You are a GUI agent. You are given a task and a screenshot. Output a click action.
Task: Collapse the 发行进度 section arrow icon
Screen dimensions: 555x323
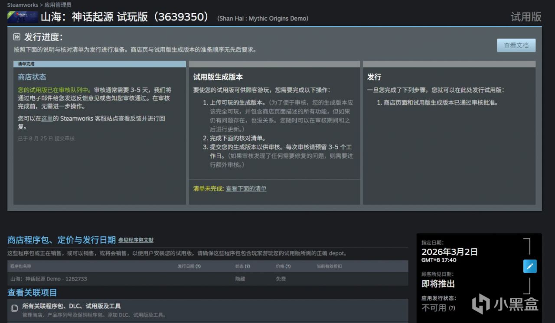click(17, 37)
